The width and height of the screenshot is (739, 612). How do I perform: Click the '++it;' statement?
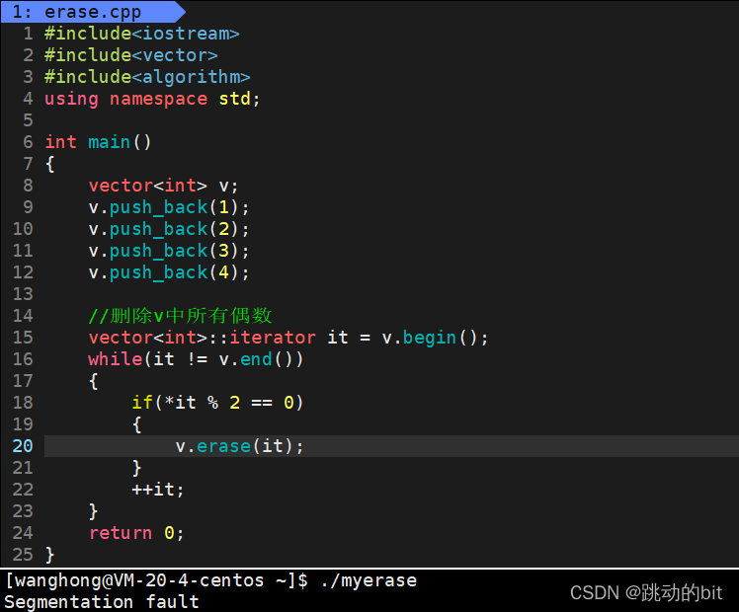tap(158, 490)
